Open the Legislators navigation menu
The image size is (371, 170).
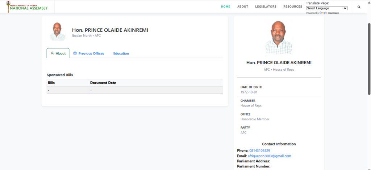point(266,7)
